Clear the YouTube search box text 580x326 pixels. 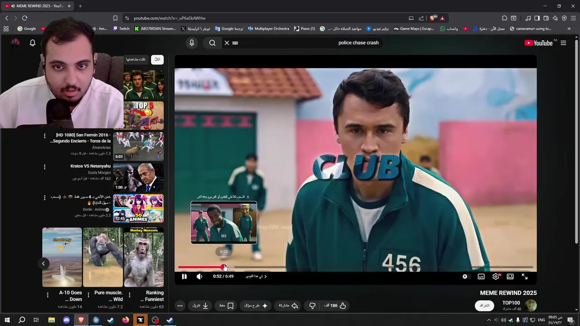227,43
